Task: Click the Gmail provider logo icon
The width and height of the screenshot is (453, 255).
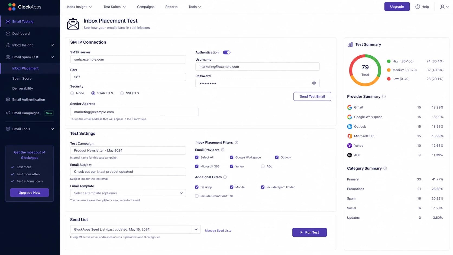Action: (350, 107)
